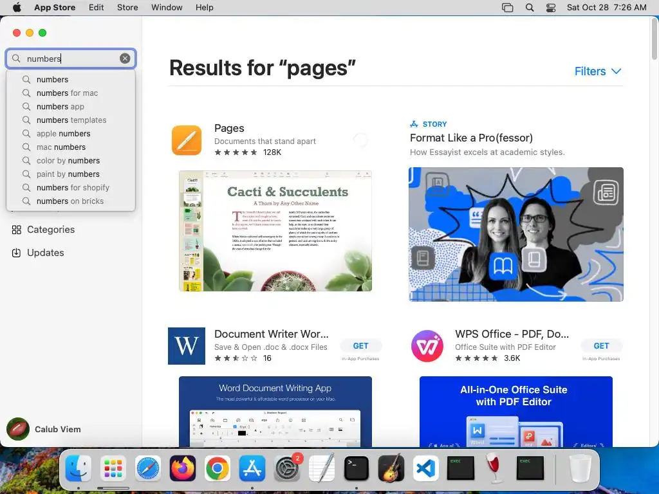Select suggestion "paint by numbers"
Image resolution: width=659 pixels, height=494 pixels.
(71, 174)
